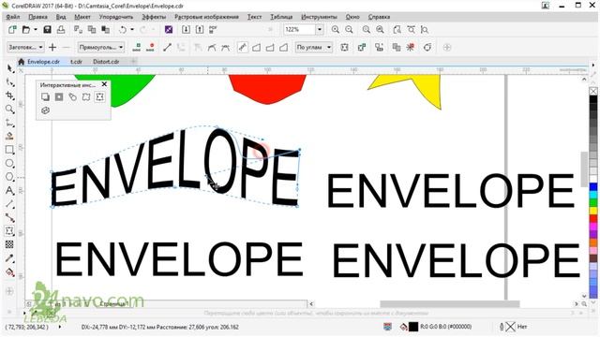Click Add New Envelope button
600x337 pixels.
tap(362, 48)
